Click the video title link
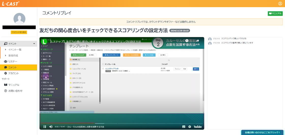Screen dimensions: 285x135 point(95,42)
